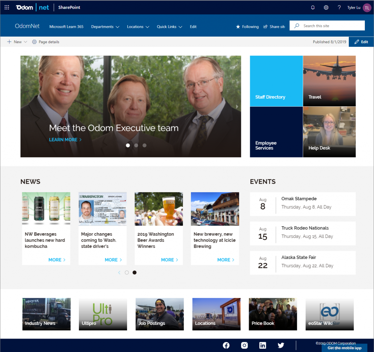Open the settings gear in the header

[326, 7]
